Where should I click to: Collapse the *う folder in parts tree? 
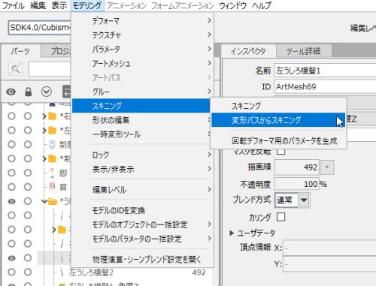coord(44,201)
